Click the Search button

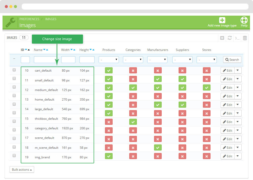232,60
